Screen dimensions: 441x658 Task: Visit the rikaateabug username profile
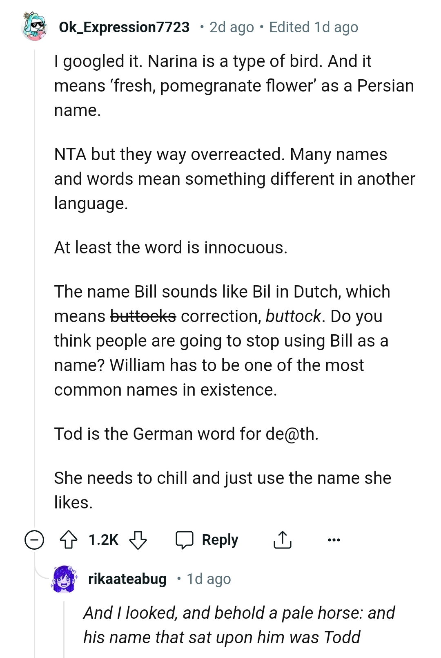(x=127, y=579)
